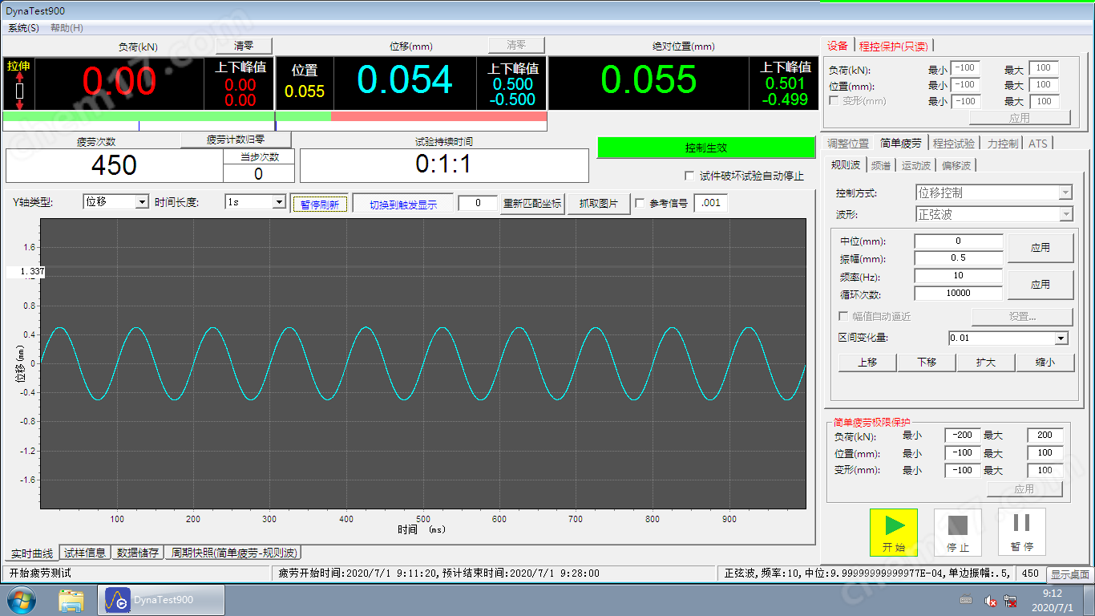Open the 系统(S) menu
The width and height of the screenshot is (1095, 616).
[23, 28]
